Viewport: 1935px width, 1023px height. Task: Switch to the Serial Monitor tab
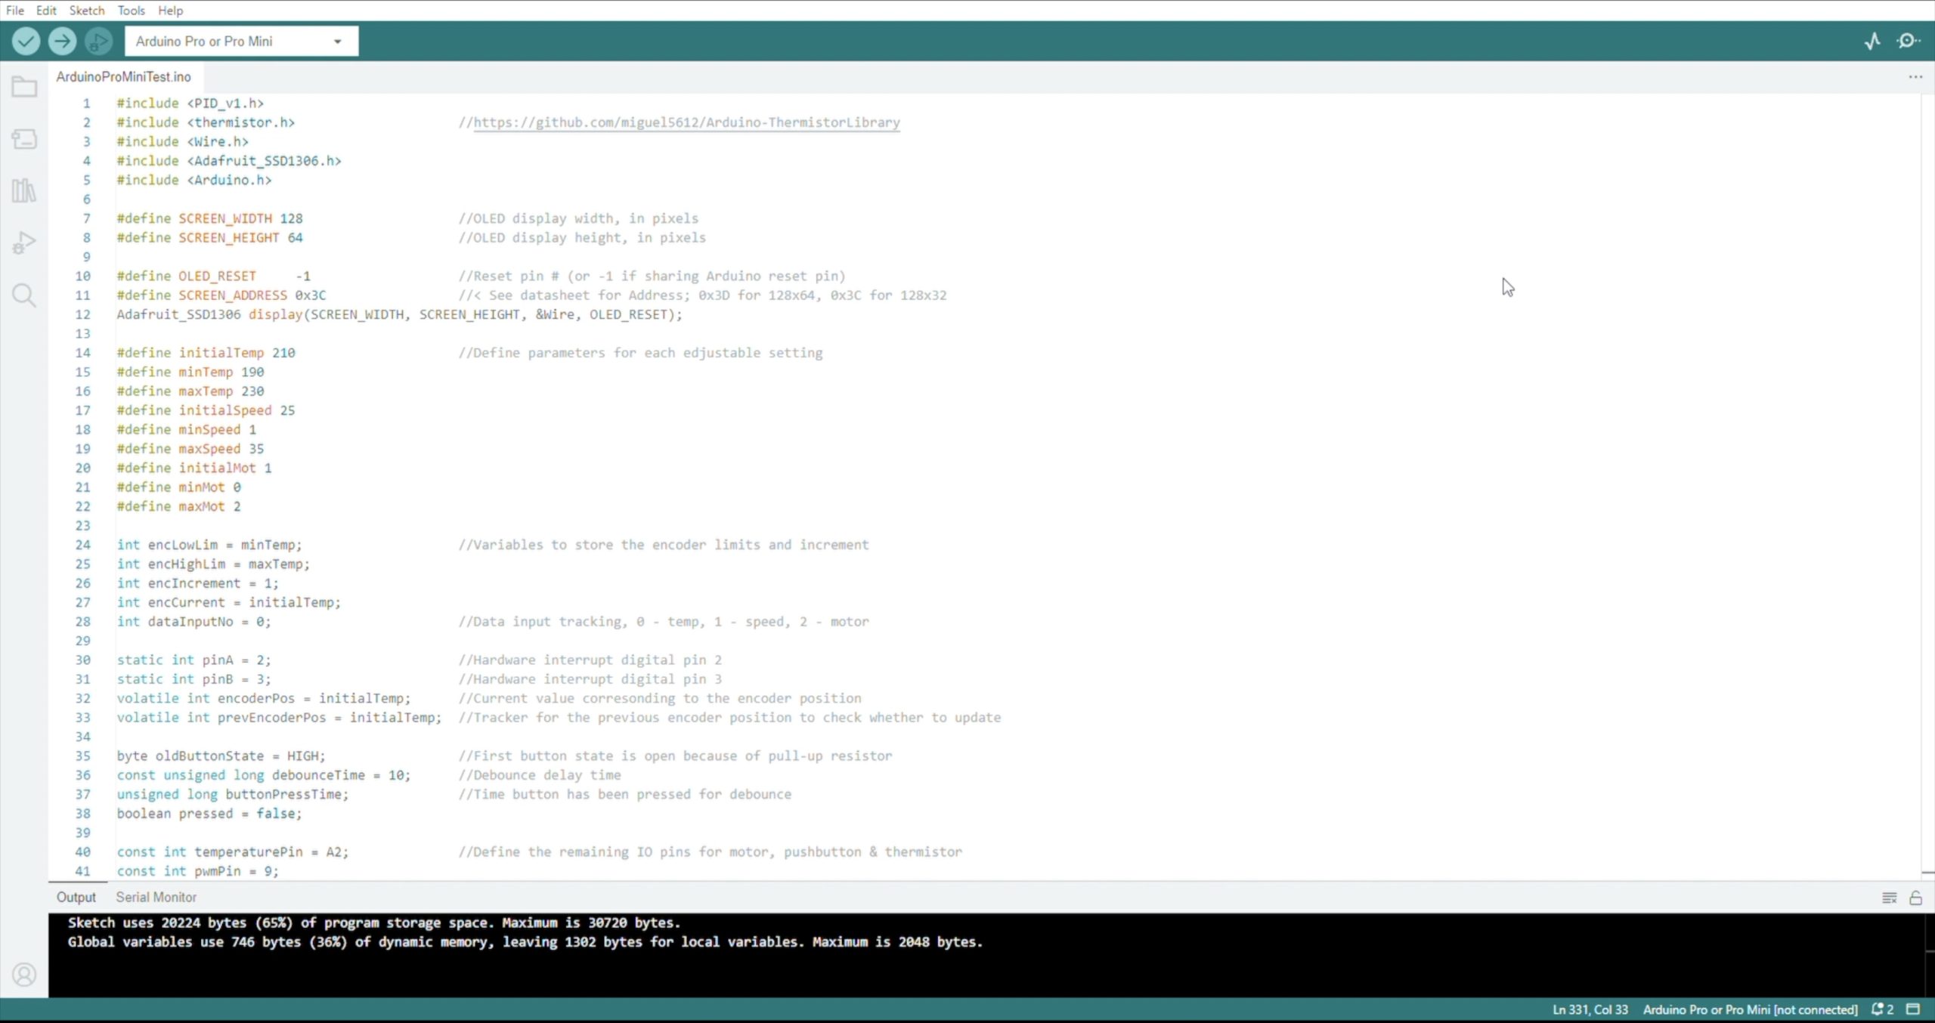[156, 897]
